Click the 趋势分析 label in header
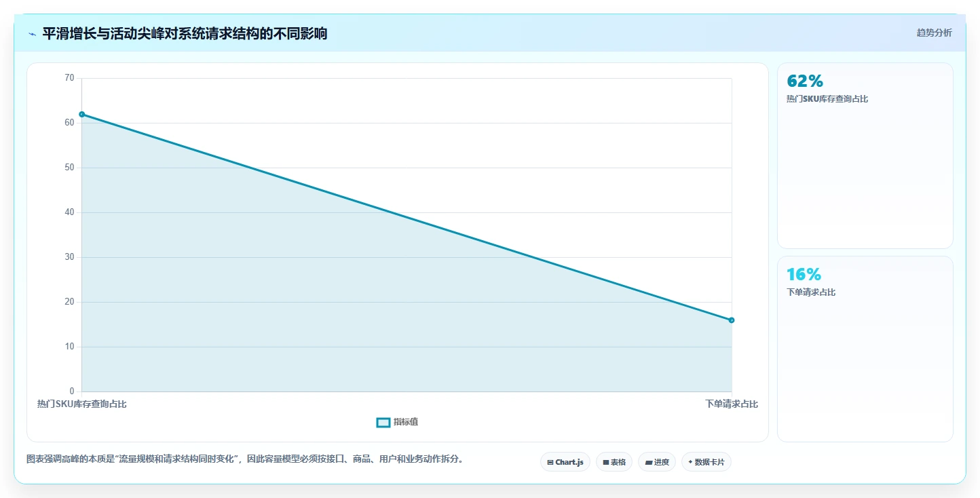Viewport: 980px width, 498px height. click(x=934, y=33)
